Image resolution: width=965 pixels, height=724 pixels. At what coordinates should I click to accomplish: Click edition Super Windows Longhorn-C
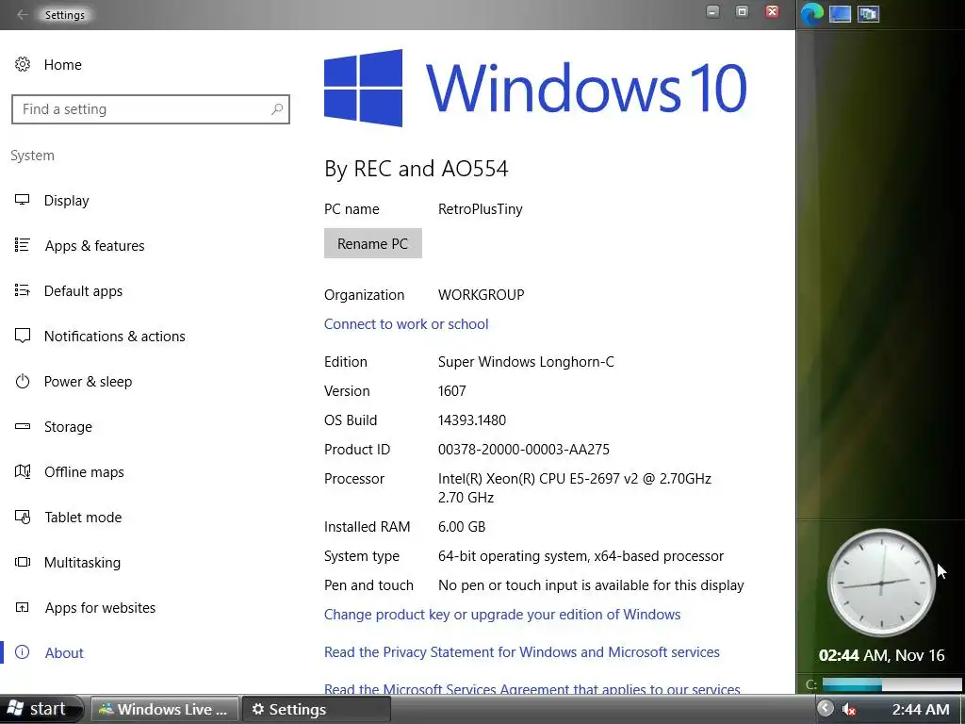coord(526,362)
